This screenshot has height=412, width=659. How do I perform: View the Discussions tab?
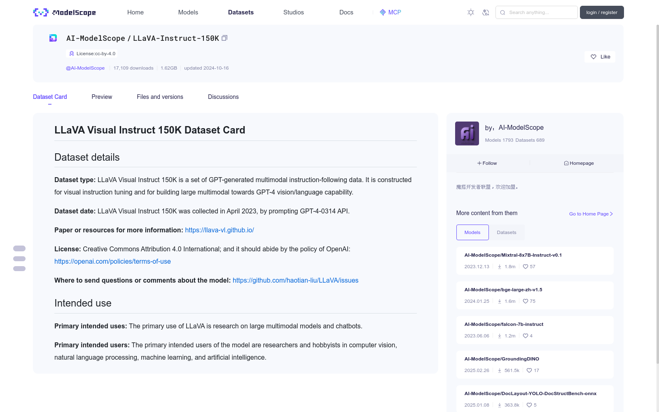[223, 97]
